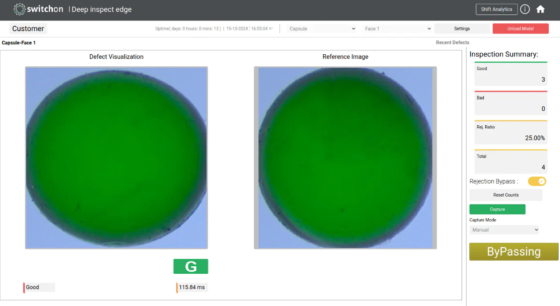560x306 pixels.
Task: Expand the Capture Mode Manual dropdown
Action: pyautogui.click(x=504, y=229)
